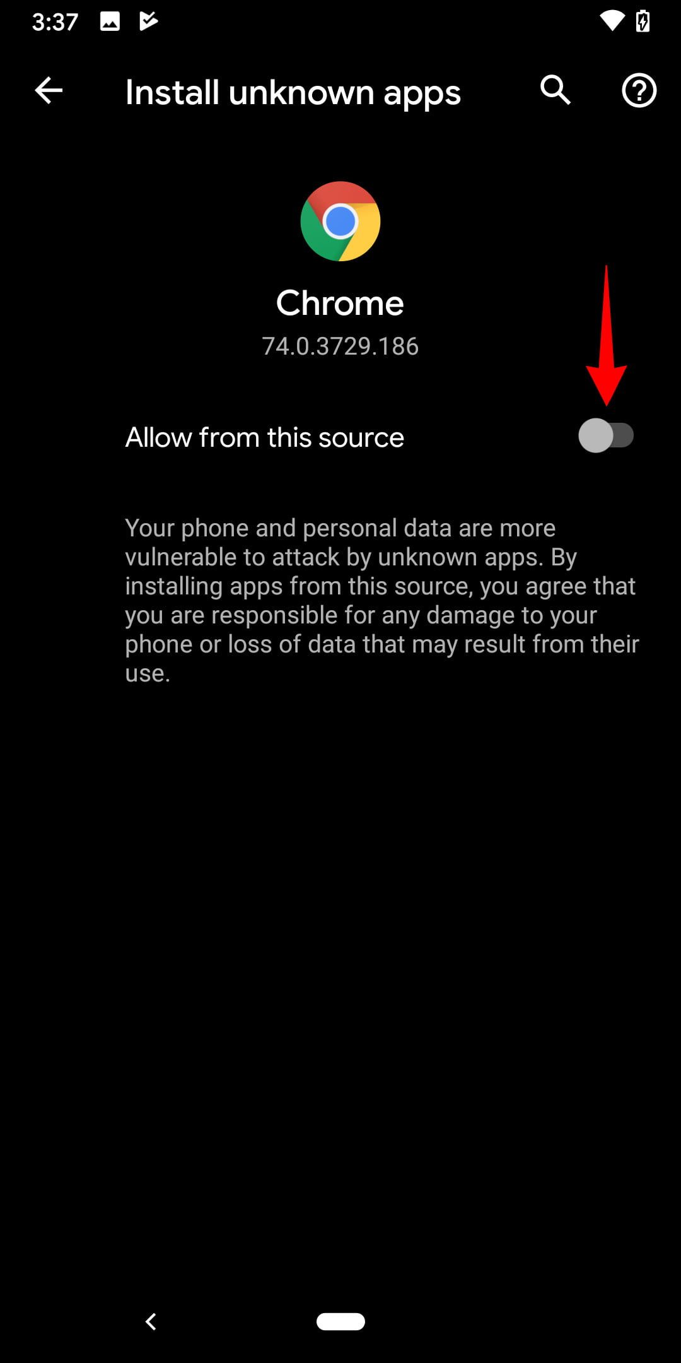This screenshot has width=681, height=1363.
Task: Tap the Install unknown apps title
Action: coord(293,93)
